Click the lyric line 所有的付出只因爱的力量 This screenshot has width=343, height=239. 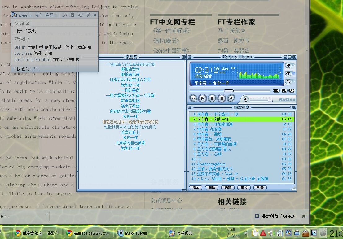point(130,111)
